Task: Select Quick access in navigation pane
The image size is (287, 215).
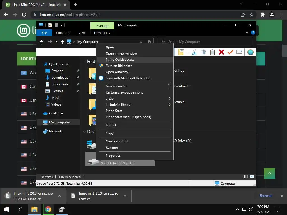Action: (x=58, y=64)
